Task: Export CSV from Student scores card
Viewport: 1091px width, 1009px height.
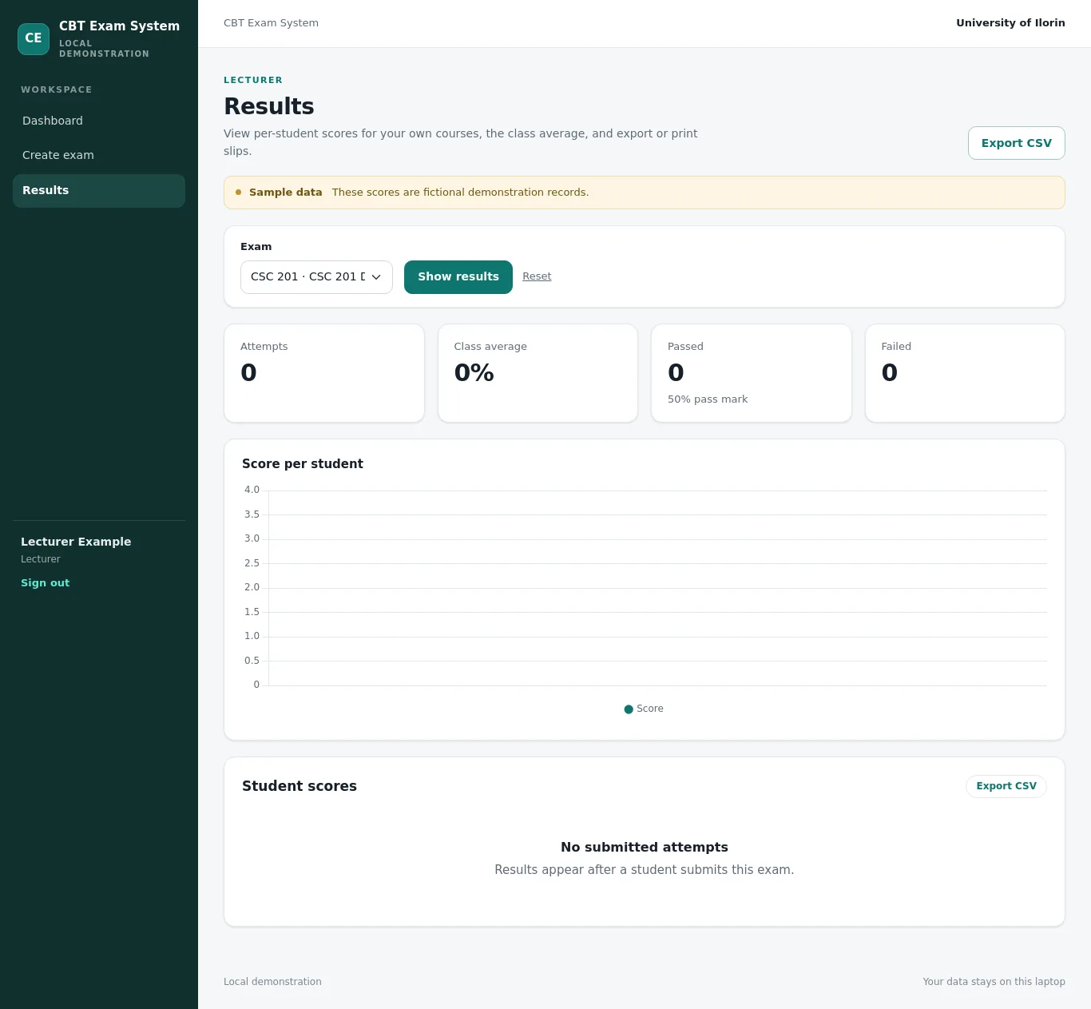Action: click(x=1006, y=786)
